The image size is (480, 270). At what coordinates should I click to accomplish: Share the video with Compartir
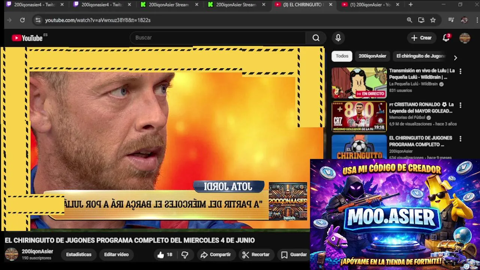(216, 255)
